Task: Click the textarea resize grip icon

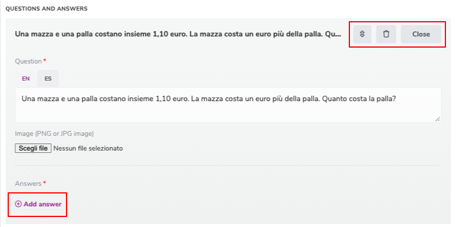Action: click(437, 119)
